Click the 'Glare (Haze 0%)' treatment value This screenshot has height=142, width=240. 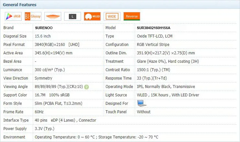168,61
